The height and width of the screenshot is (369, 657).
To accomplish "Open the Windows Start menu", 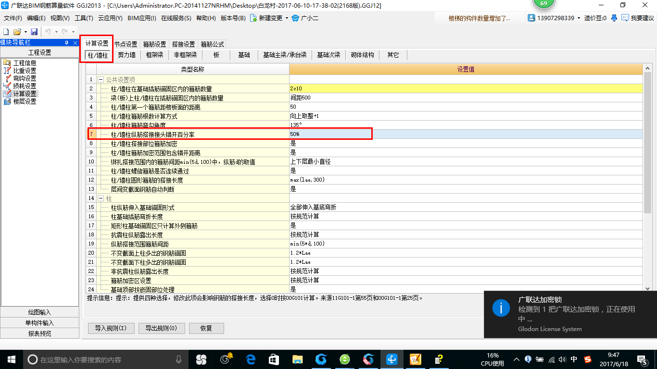I will click(x=11, y=359).
